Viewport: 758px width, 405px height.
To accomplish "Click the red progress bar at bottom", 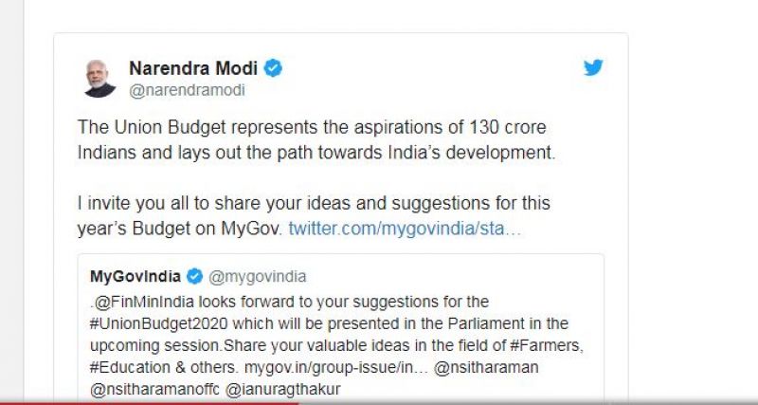I will click(142, 401).
